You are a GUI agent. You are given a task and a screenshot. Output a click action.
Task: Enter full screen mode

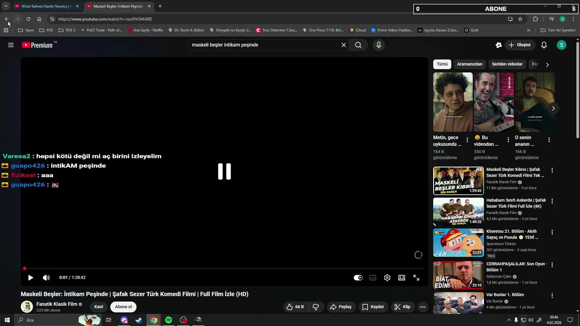pos(416,278)
